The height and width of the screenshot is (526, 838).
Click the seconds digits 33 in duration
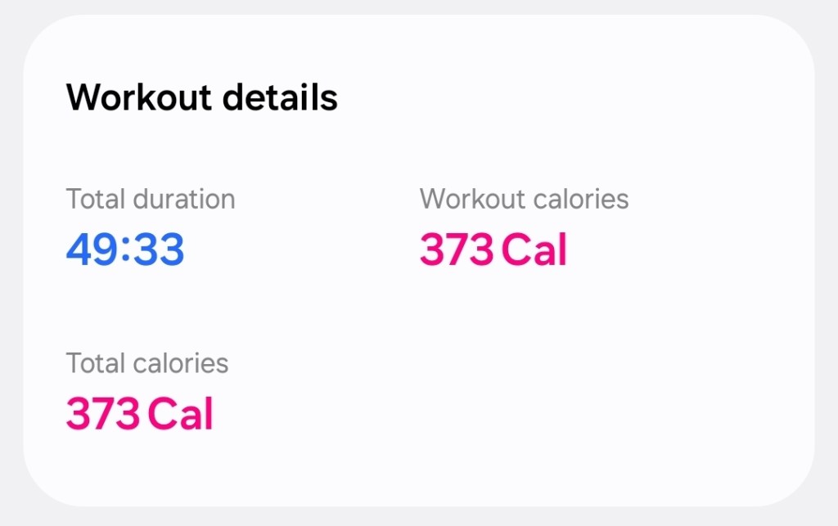click(159, 250)
